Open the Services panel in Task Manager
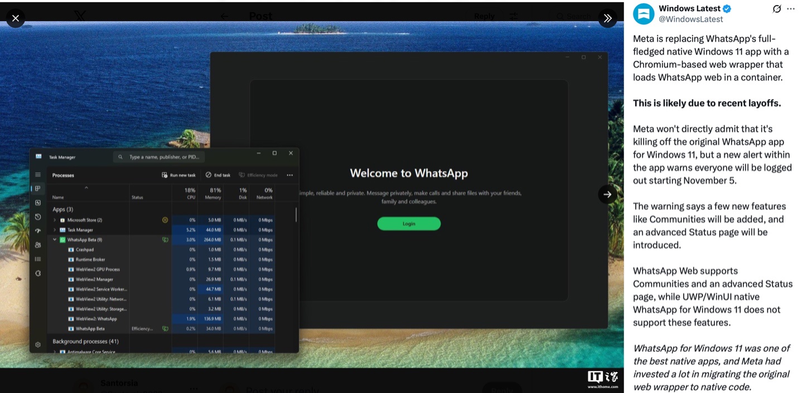803x393 pixels. tap(38, 273)
